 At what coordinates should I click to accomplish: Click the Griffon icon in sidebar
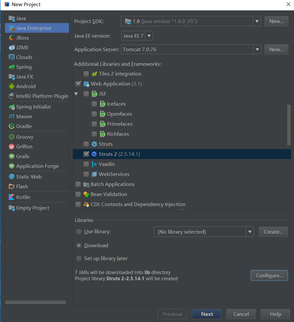pyautogui.click(x=12, y=146)
